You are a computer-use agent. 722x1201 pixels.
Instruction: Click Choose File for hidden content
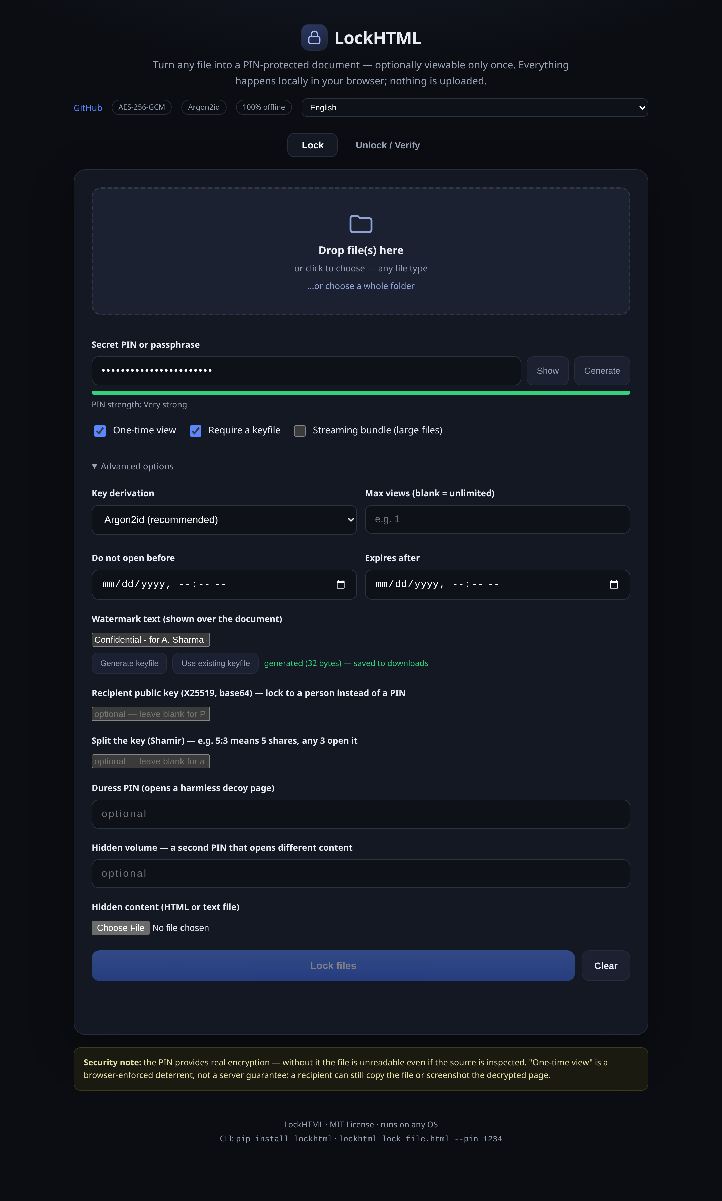(121, 928)
